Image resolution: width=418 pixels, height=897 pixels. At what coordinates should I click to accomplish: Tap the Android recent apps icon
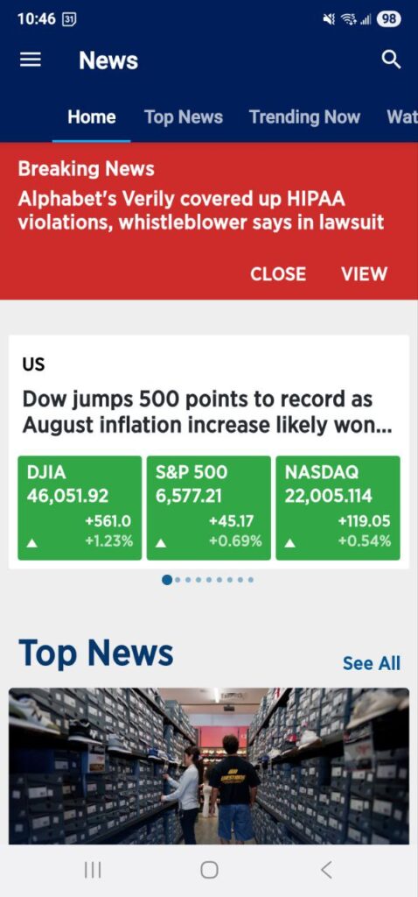[x=93, y=870]
